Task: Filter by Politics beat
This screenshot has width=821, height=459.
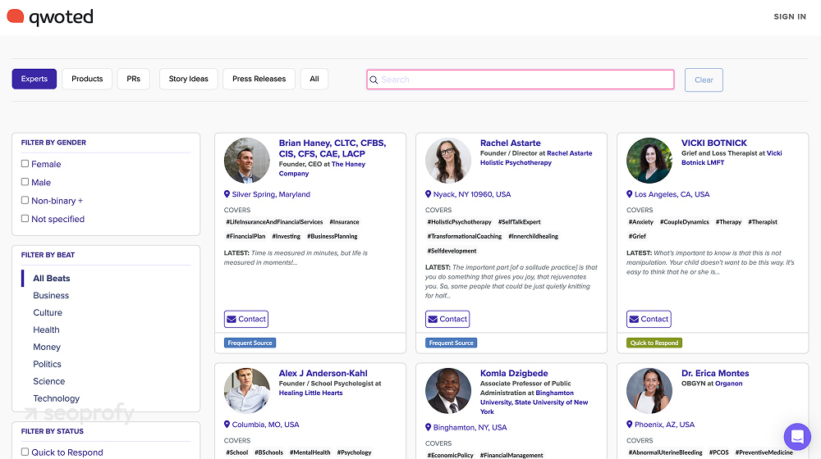Action: pyautogui.click(x=47, y=365)
